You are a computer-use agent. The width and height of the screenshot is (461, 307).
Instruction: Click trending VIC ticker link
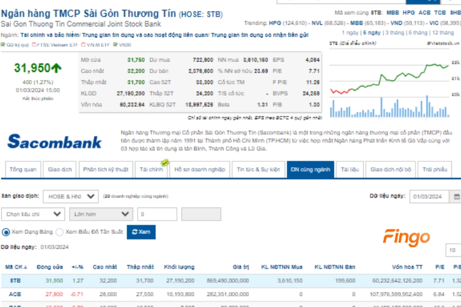click(x=434, y=23)
